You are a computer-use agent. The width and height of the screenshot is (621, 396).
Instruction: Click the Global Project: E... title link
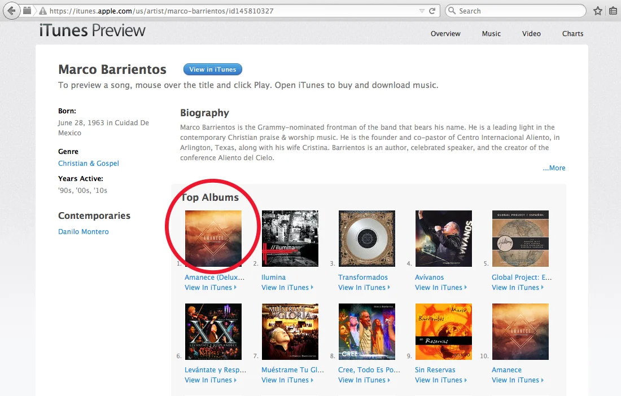522,278
